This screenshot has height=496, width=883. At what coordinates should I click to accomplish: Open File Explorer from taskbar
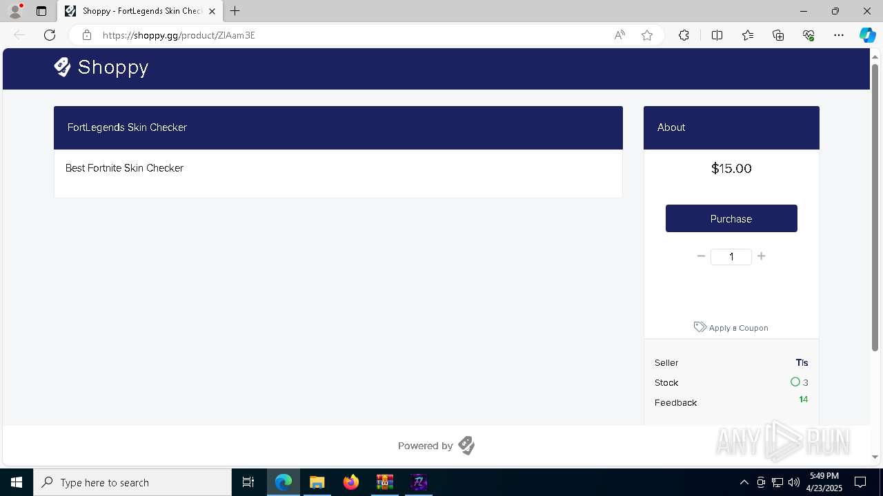[317, 482]
